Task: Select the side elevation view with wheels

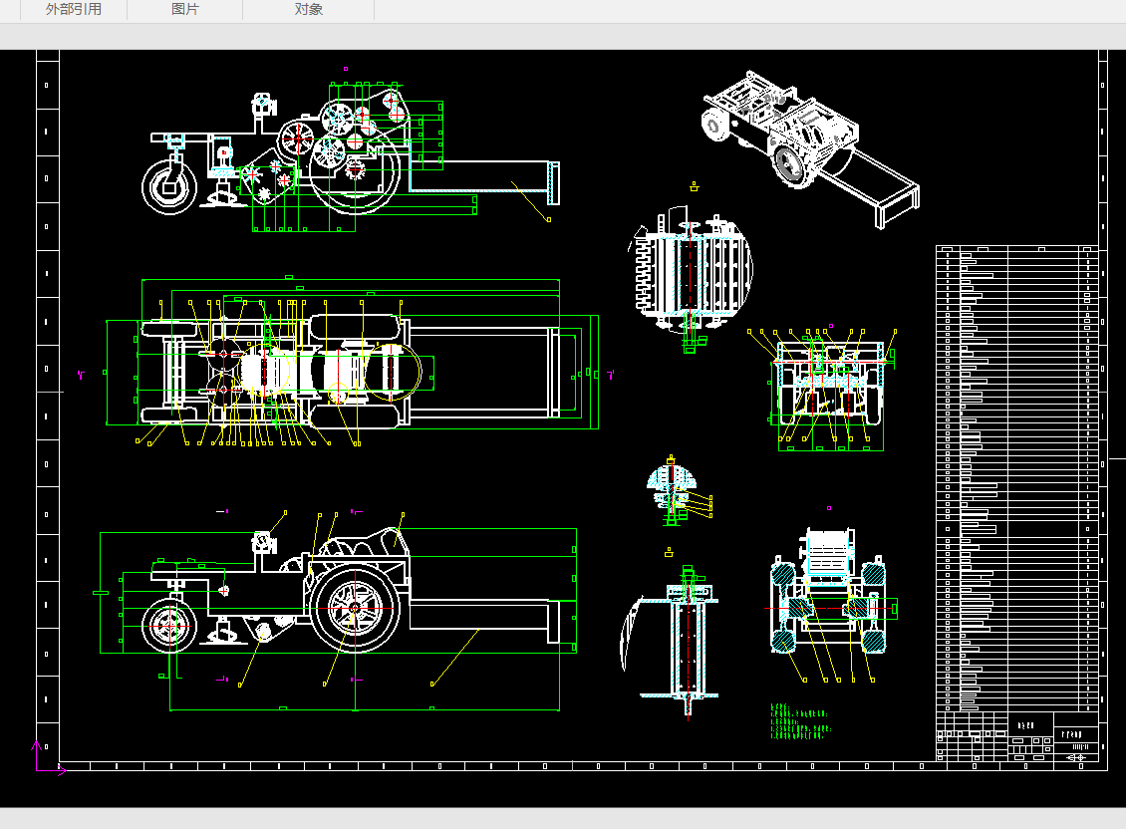Action: click(338, 611)
